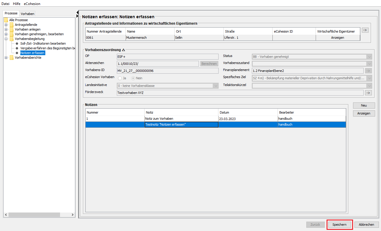
Task: Click the 'Sellin' Ort cell
Action: point(199,38)
